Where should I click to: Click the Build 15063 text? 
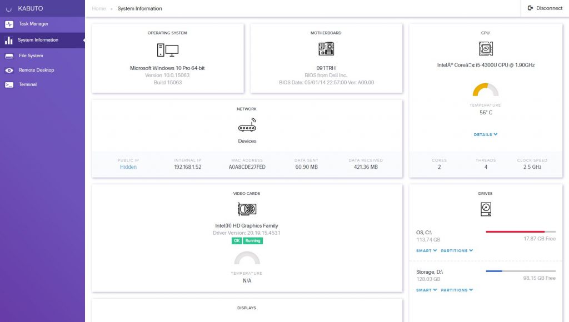point(168,82)
